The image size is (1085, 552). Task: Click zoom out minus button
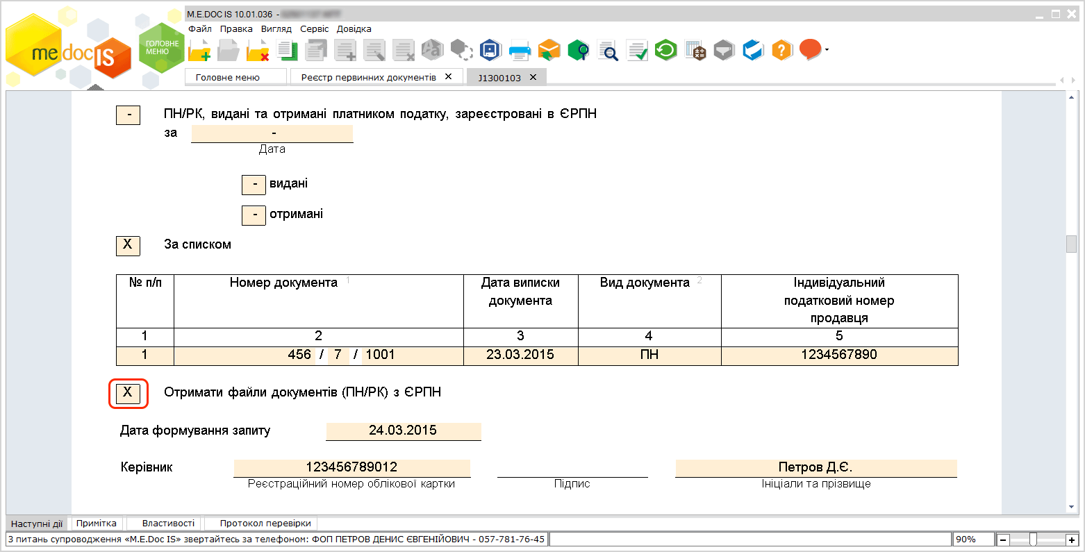tap(1003, 540)
